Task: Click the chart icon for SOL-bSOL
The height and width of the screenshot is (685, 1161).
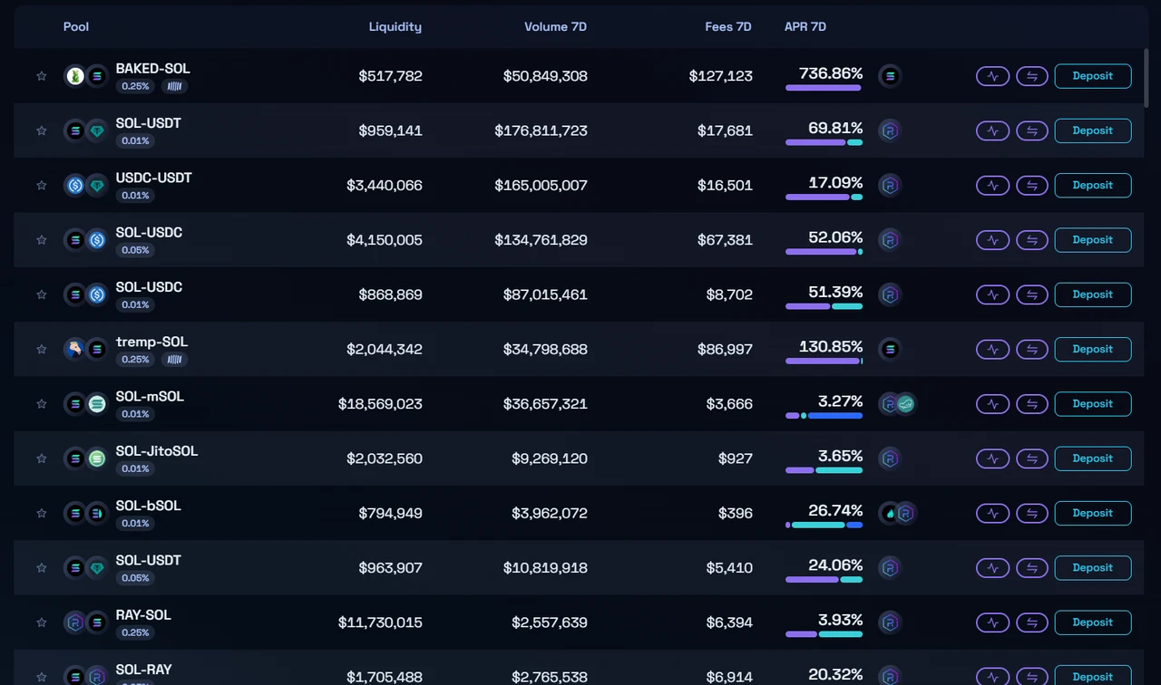Action: pos(992,513)
